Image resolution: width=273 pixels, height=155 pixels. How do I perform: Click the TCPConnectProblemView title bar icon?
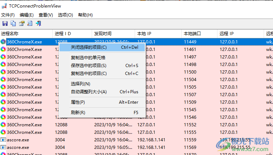click(x=4, y=6)
